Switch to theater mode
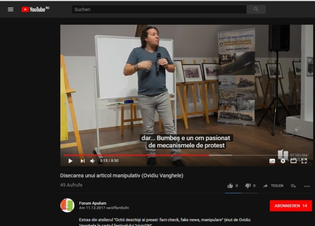The image size is (315, 226). tap(294, 161)
